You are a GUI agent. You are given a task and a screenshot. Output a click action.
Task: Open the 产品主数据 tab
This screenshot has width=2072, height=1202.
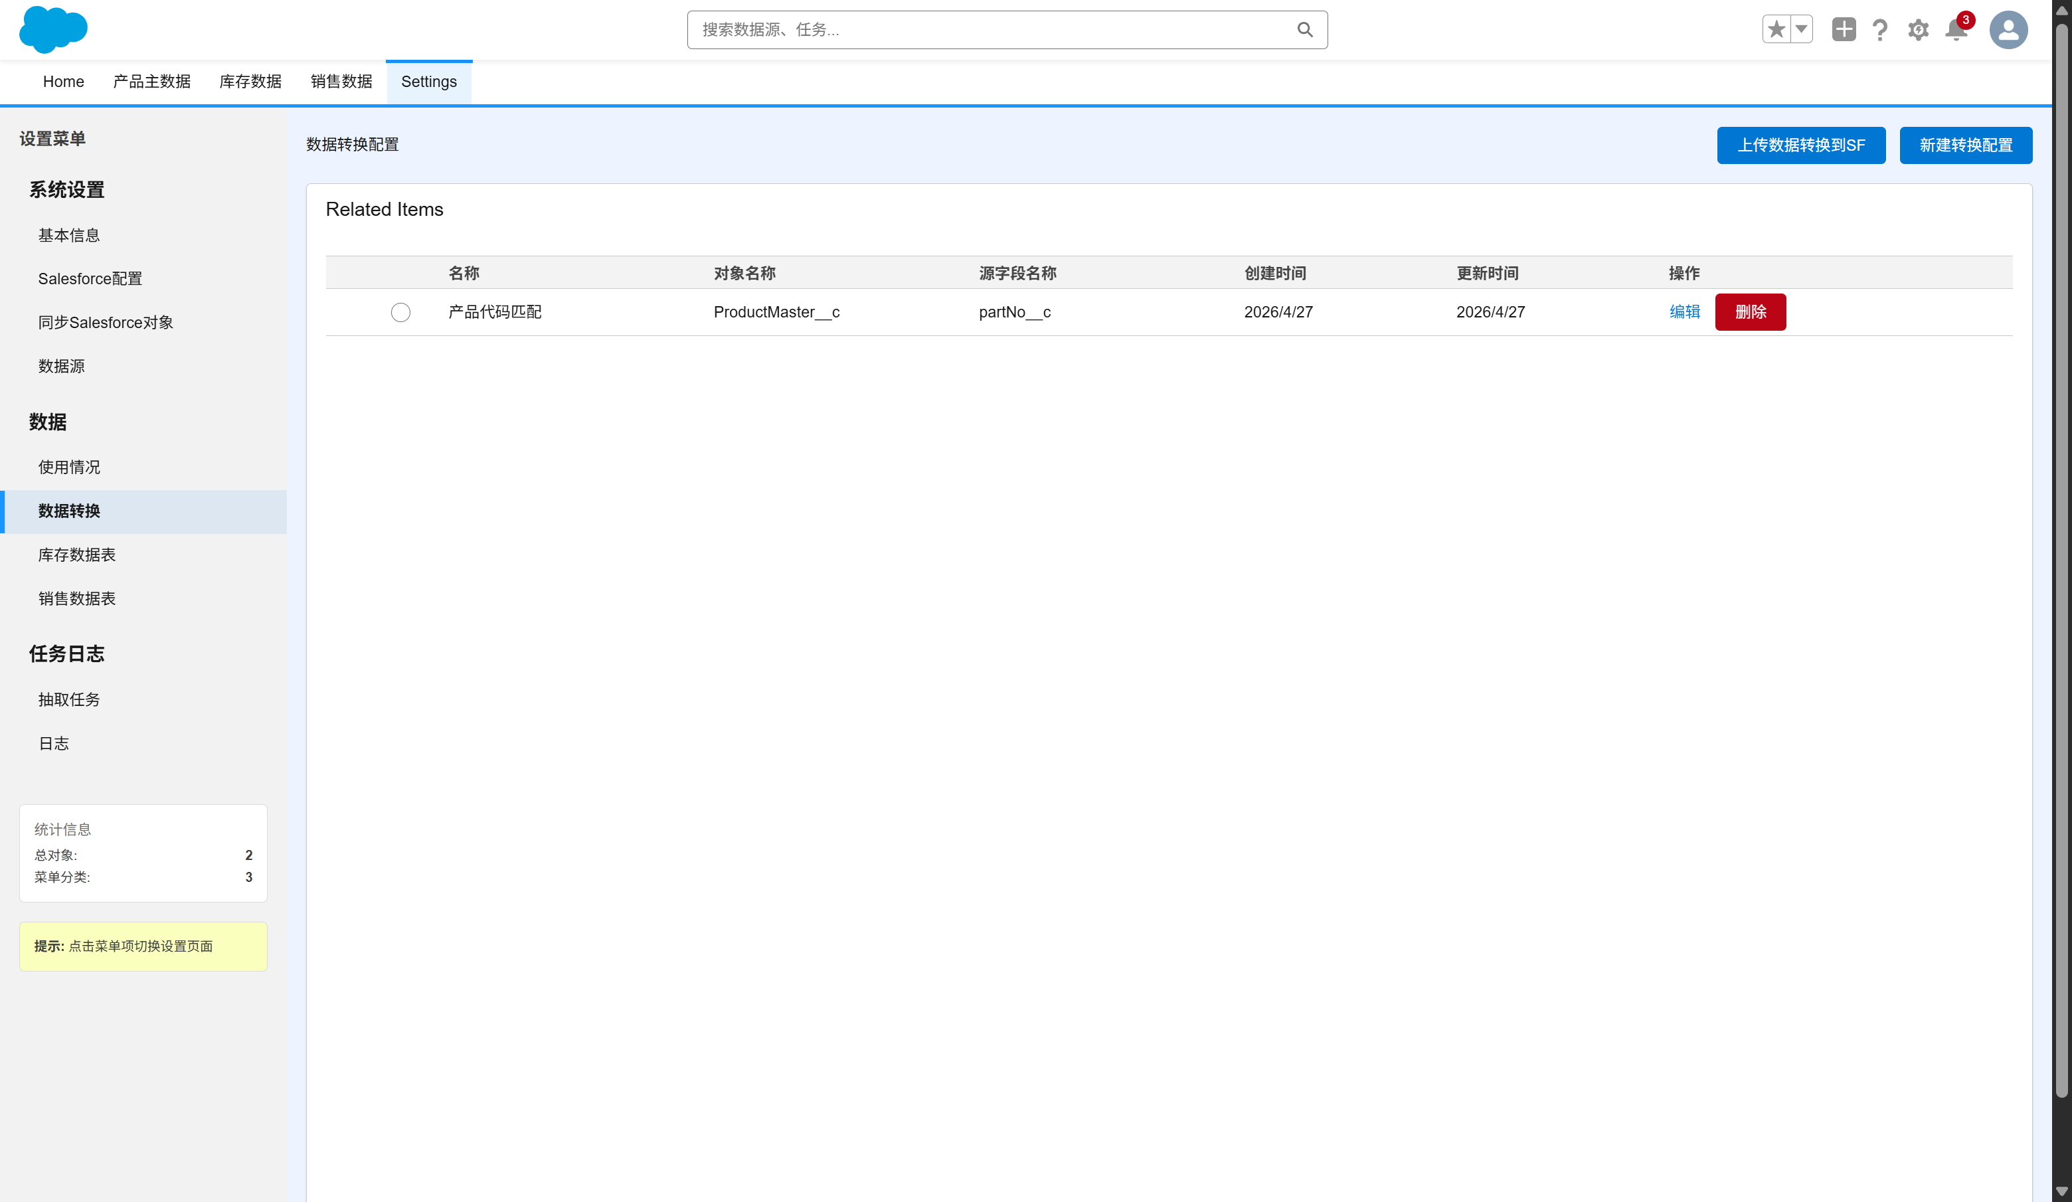coord(151,82)
